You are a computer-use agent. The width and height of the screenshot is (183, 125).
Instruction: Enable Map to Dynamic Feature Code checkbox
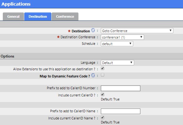point(103,75)
